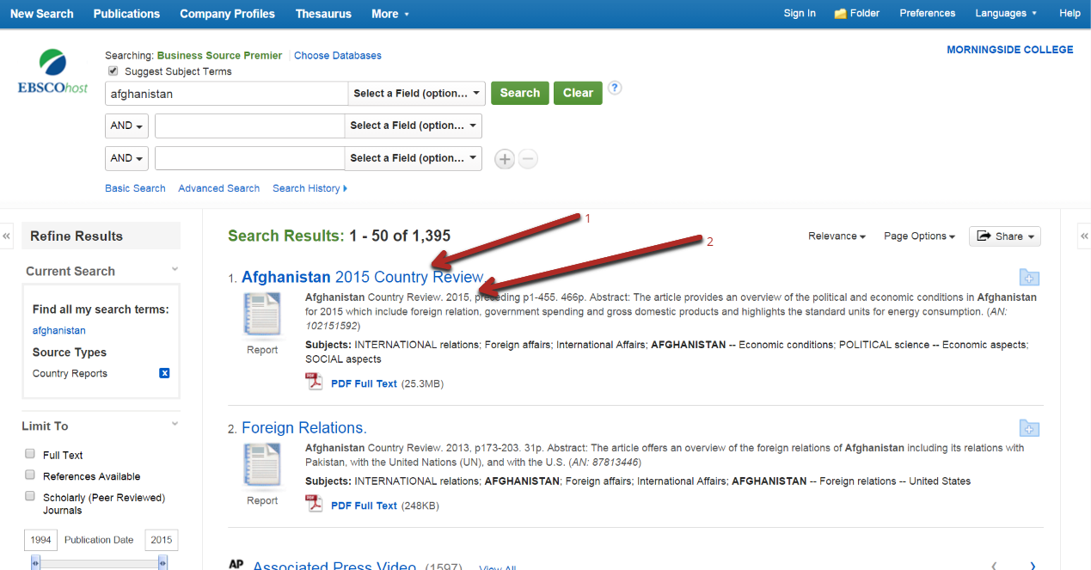Open the Share dropdown

tap(1005, 236)
